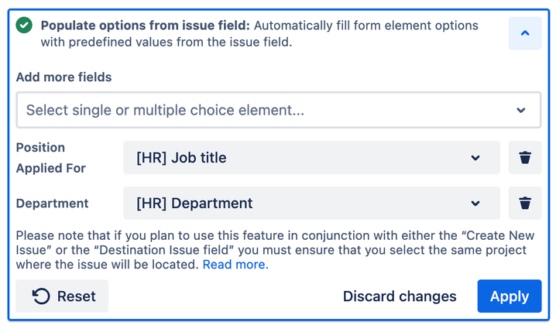
Task: Click the arrow icon beside [HR] Job title
Action: (x=475, y=158)
